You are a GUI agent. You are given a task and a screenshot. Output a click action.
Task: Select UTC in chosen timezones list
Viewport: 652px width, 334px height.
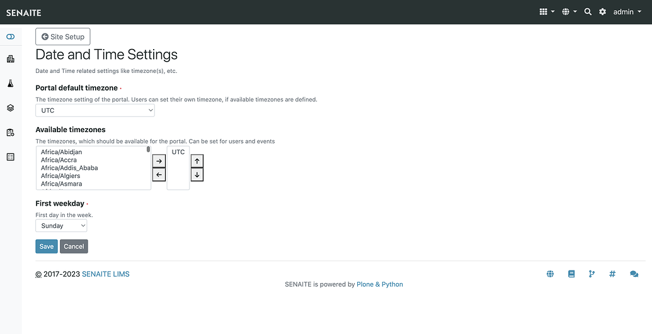[x=178, y=152]
